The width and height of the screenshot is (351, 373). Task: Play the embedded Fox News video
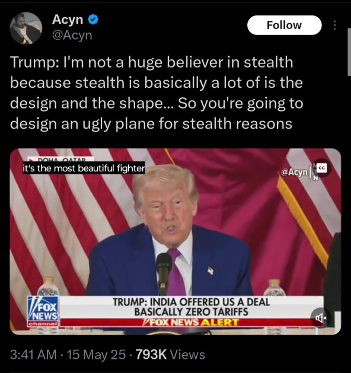pos(175,241)
